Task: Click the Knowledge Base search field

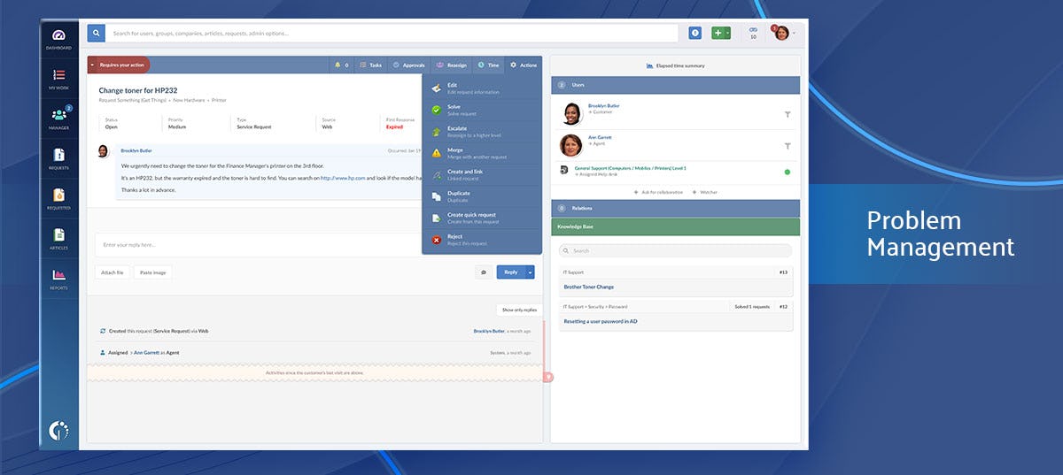Action: pyautogui.click(x=675, y=251)
